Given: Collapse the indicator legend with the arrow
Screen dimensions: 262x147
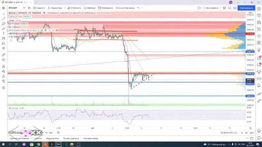Looking at the screenshot, I should pos(11,40).
